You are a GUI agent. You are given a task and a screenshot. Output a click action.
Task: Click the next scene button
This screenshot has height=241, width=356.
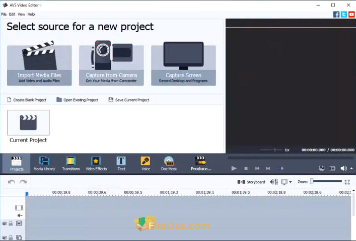pyautogui.click(x=280, y=168)
